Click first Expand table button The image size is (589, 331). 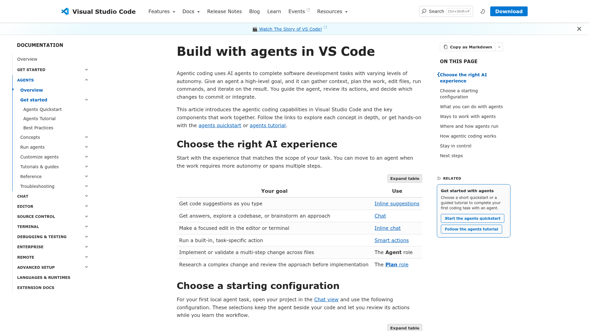(405, 179)
